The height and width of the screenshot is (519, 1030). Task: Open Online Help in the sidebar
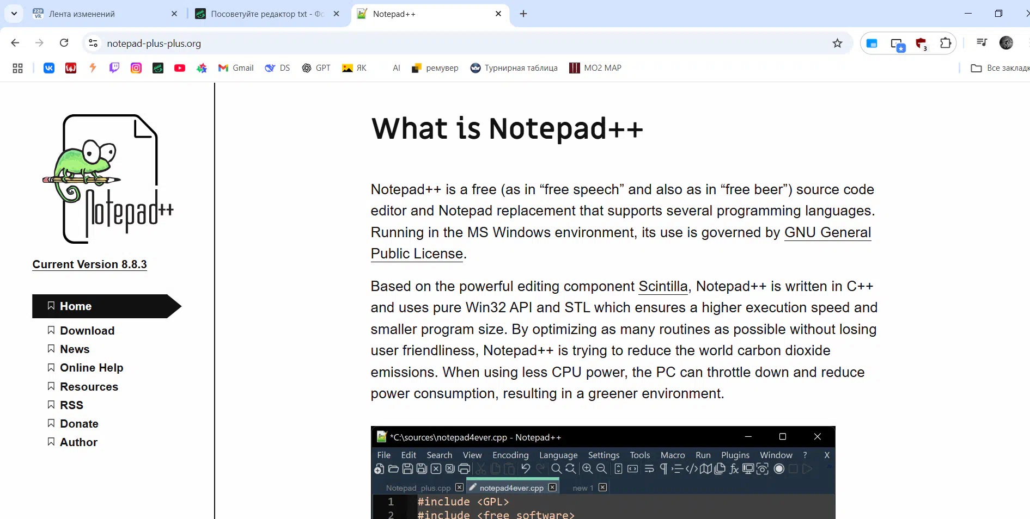click(x=86, y=368)
